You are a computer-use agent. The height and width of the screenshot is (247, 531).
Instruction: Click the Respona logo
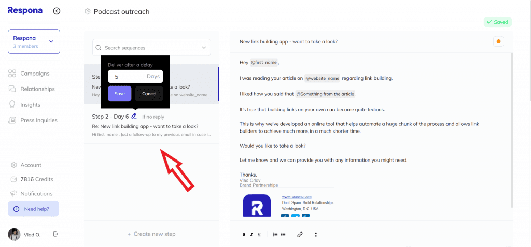(25, 10)
